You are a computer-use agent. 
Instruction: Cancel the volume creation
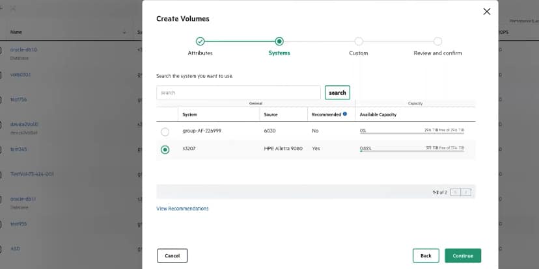coord(173,255)
